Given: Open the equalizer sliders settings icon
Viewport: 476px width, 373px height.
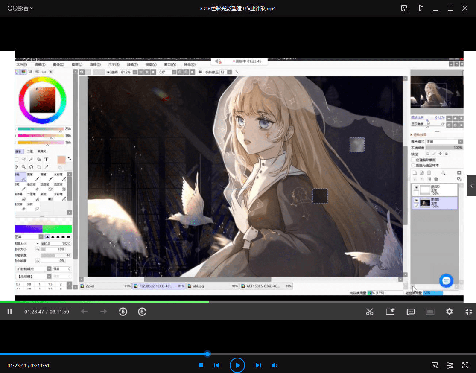Looking at the screenshot, I should tap(450, 365).
